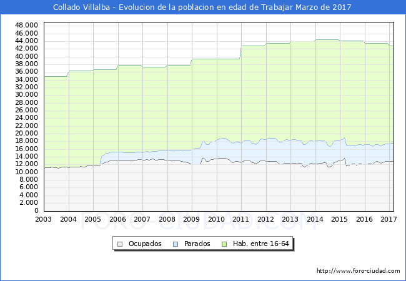
Task: Click the 28.000 y-axis value
Action: 27,102
